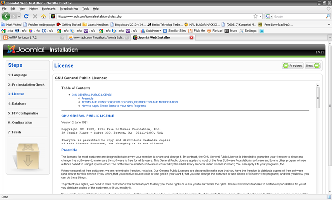Click the first Google PageRank icon
This screenshot has height=201, width=333.
coord(3,31)
